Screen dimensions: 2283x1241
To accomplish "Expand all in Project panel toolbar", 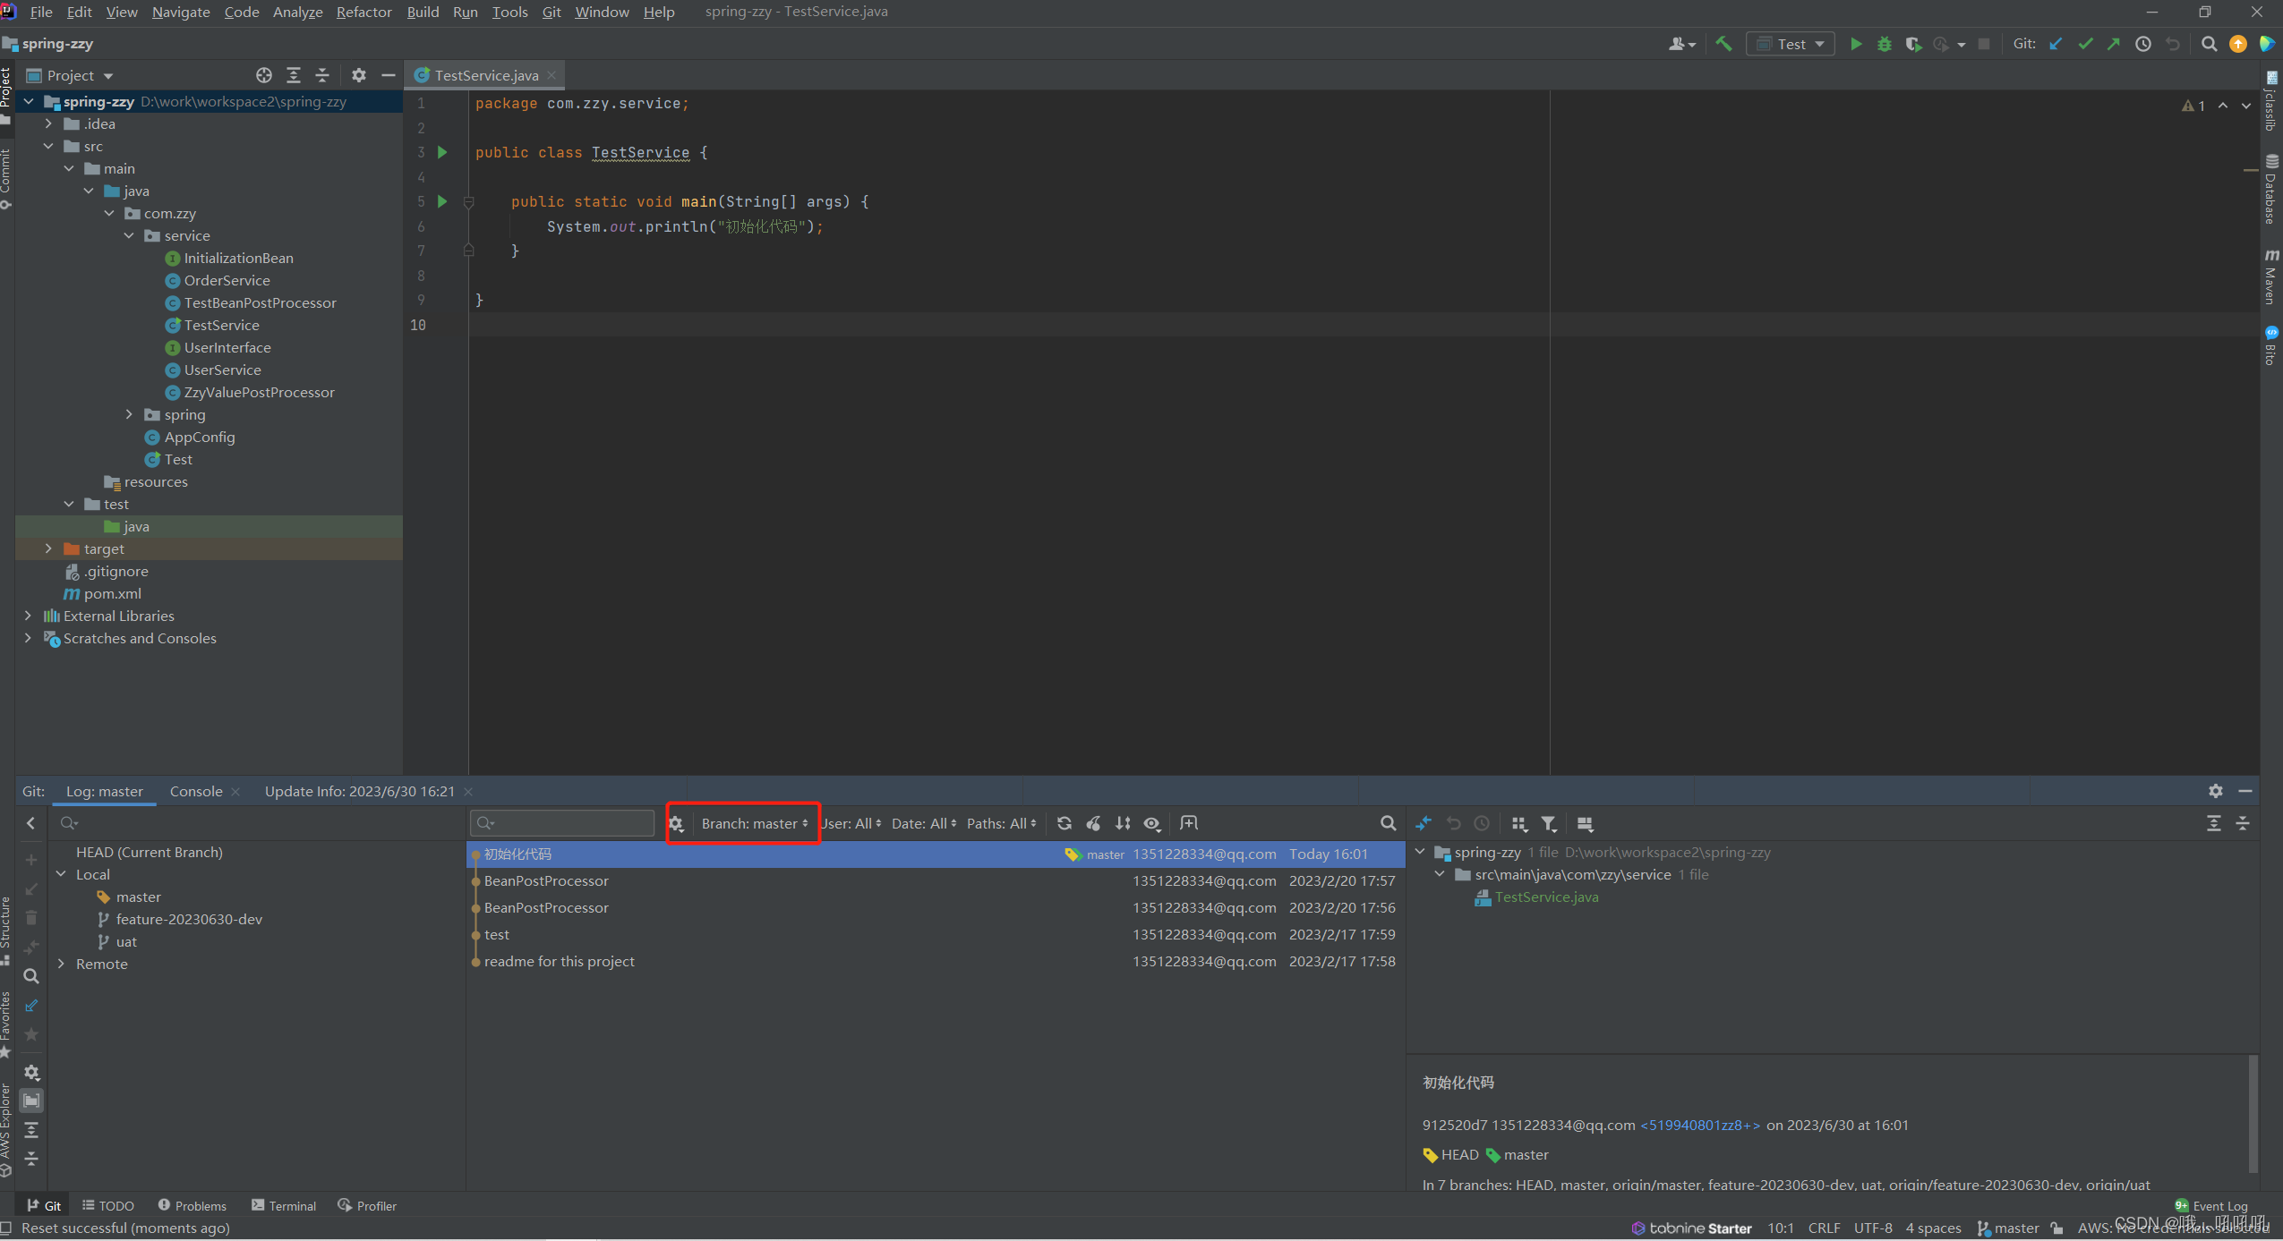I will 293,76.
